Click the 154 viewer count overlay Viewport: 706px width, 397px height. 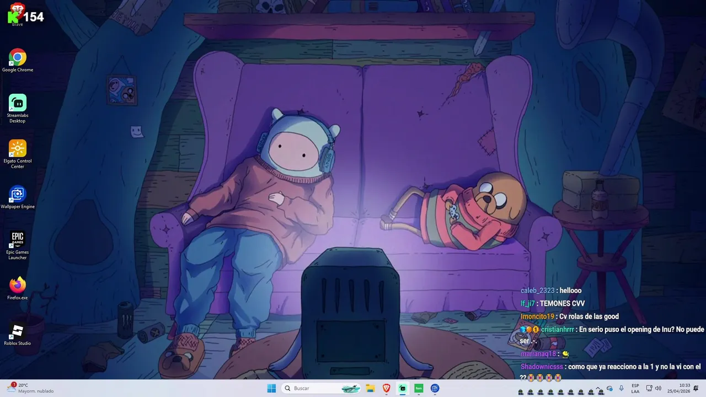(x=33, y=17)
